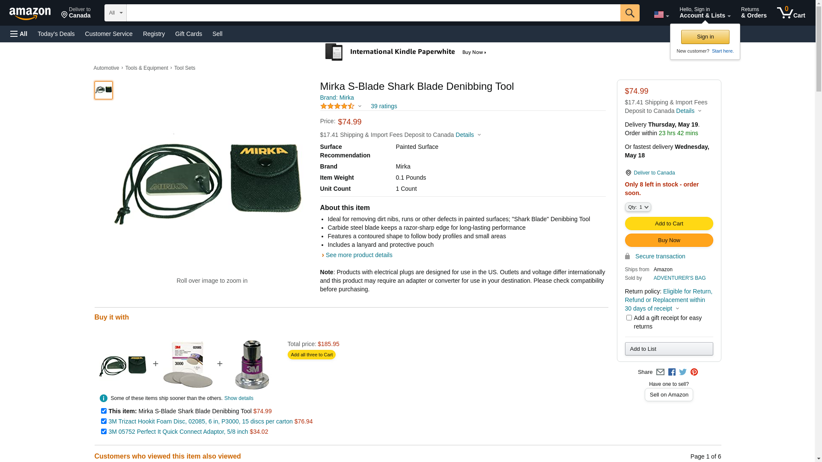
Task: Share on Twitter icon
Action: (683, 372)
